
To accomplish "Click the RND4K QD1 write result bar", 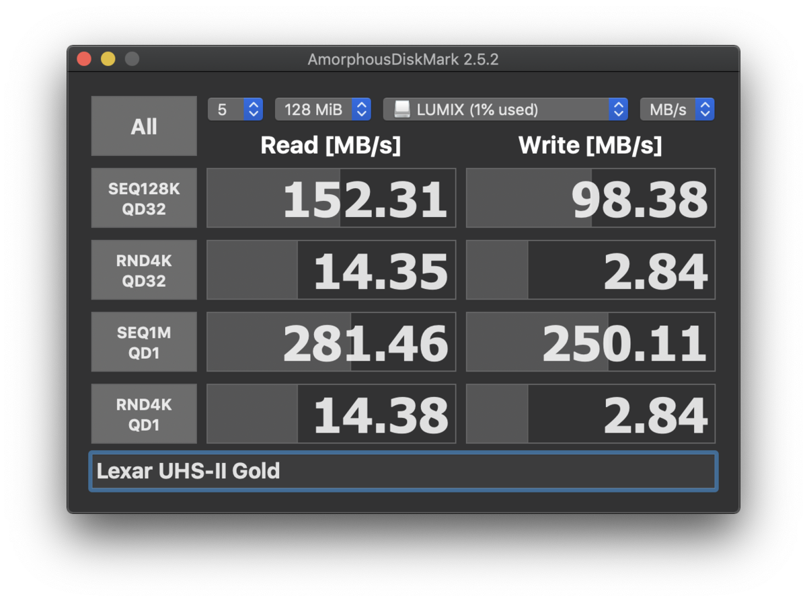I will click(590, 414).
